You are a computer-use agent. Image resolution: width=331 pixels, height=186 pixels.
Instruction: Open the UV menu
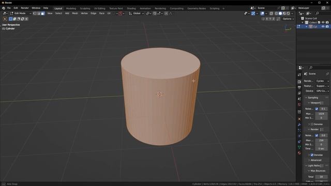pos(109,13)
